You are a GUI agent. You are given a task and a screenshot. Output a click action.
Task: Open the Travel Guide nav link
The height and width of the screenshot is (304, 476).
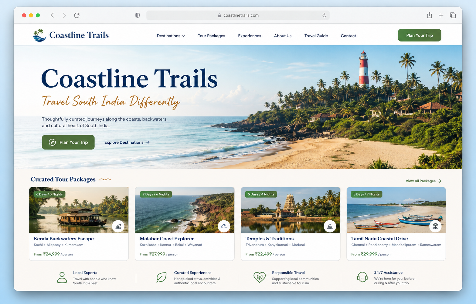click(x=316, y=36)
